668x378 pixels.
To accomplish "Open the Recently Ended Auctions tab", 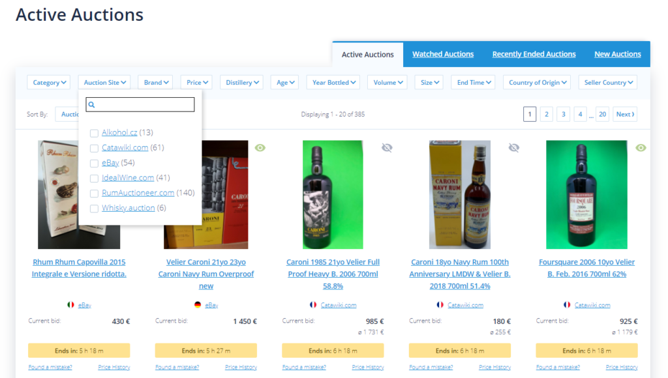I will (534, 54).
